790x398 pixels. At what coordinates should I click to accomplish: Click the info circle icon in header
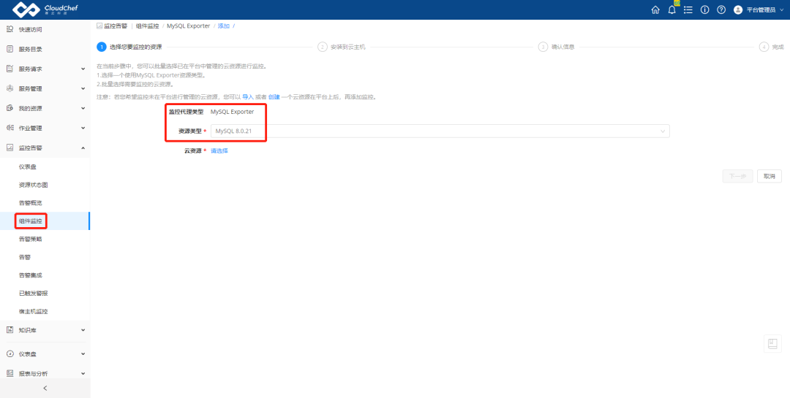coord(705,9)
